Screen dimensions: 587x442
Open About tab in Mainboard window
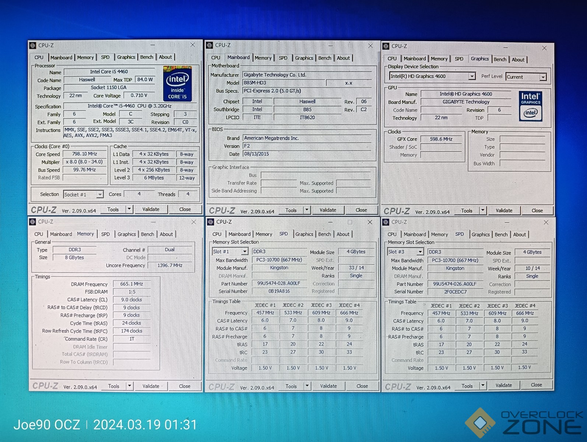[343, 58]
